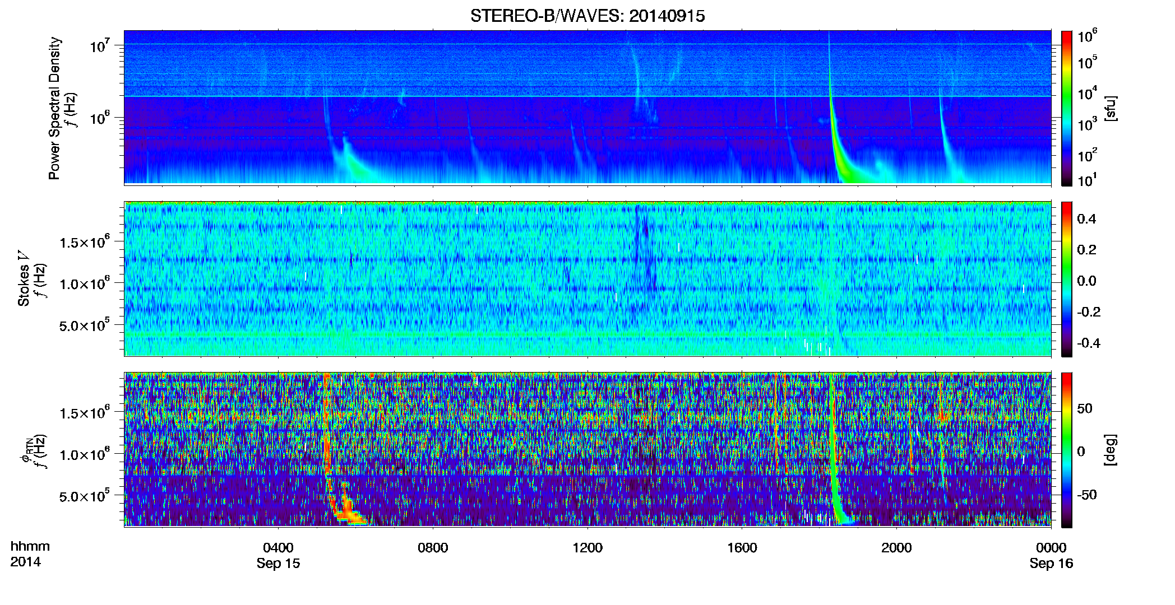
Task: Click the 0.4 value on the Stokes colorbar
Action: [1086, 219]
